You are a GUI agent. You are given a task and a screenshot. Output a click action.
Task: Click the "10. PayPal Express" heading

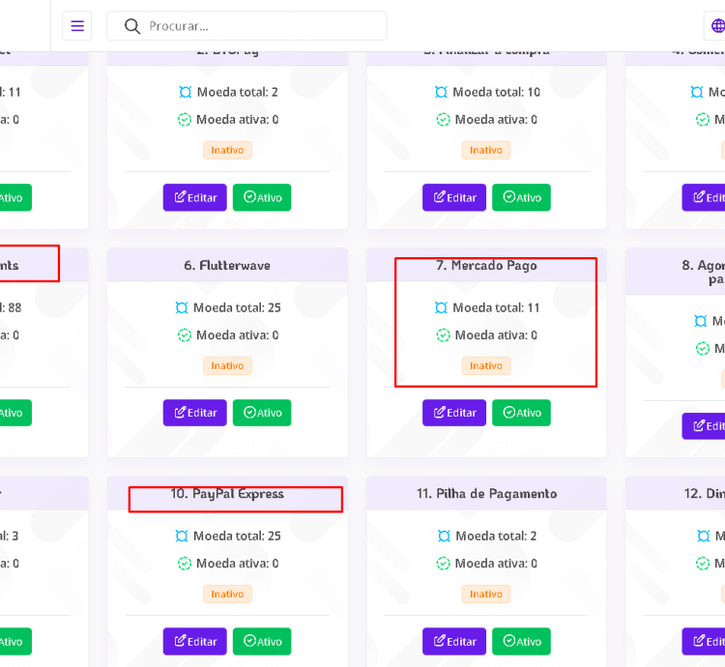(x=227, y=494)
